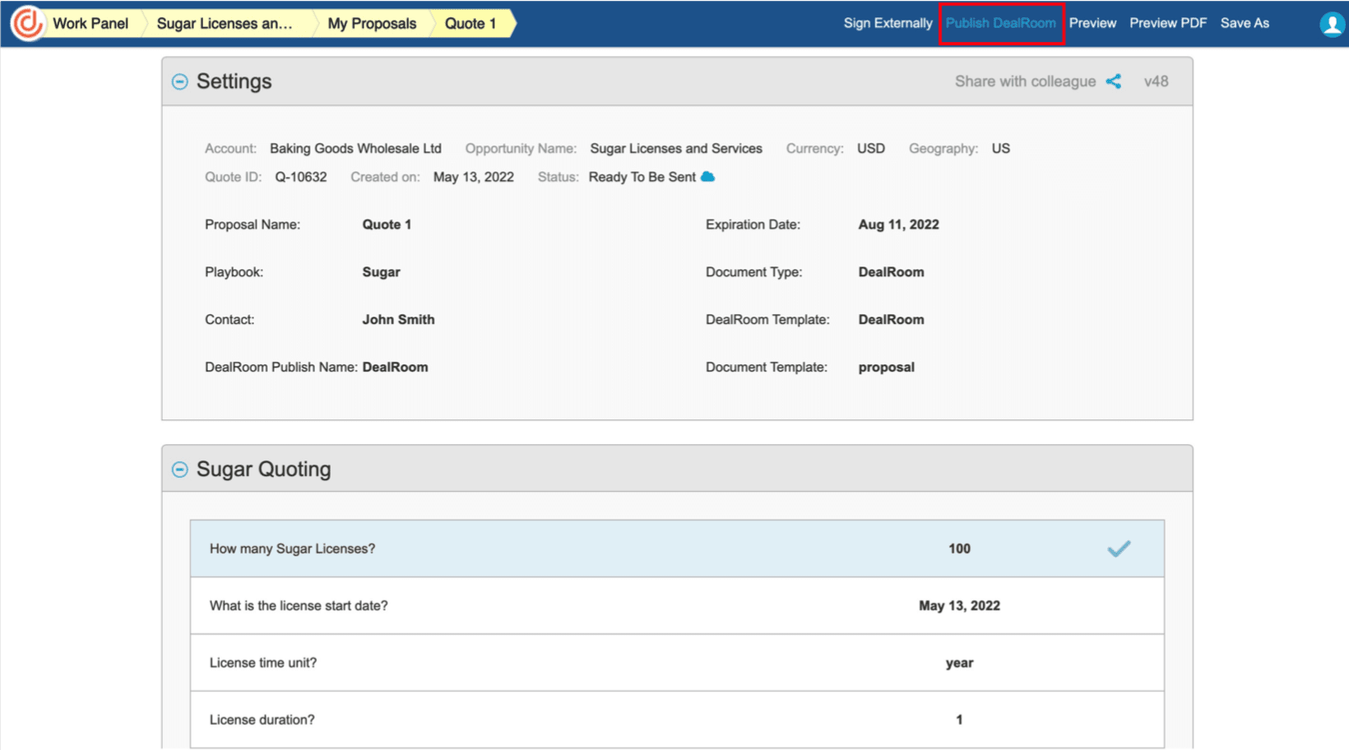Open the Preview PDF option

point(1167,23)
